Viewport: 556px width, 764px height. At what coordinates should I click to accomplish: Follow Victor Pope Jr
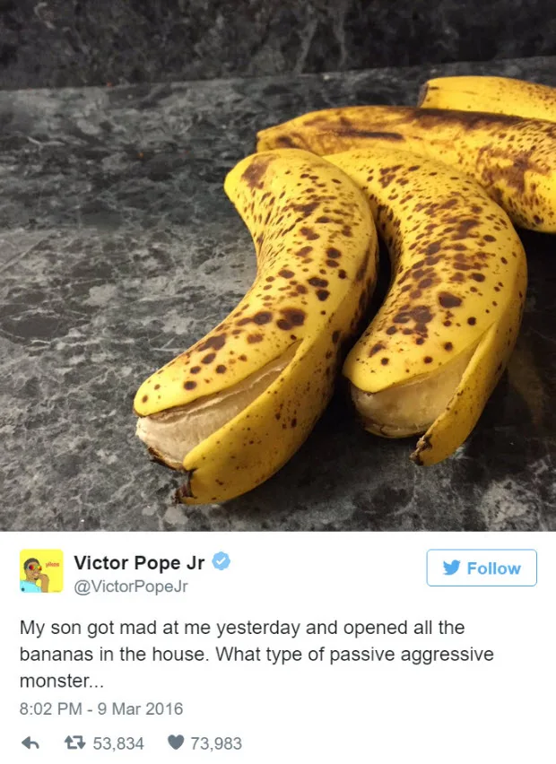482,568
